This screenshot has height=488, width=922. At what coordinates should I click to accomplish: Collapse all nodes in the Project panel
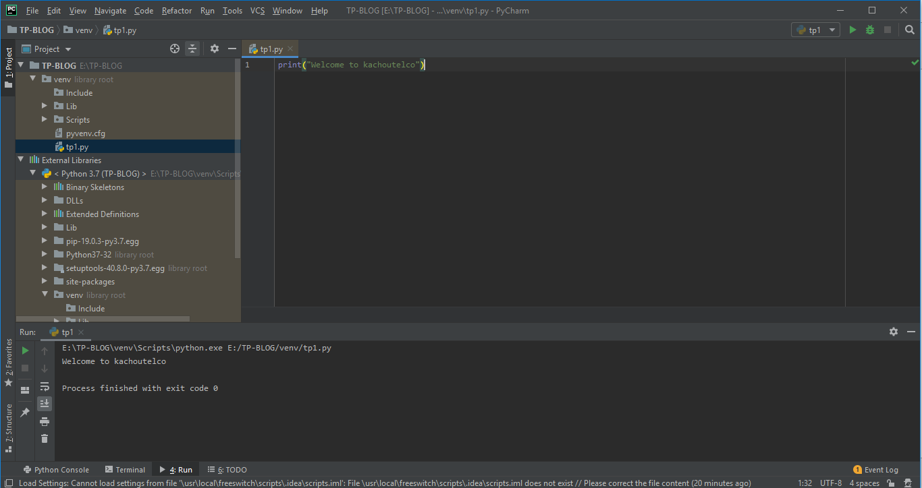pyautogui.click(x=192, y=49)
